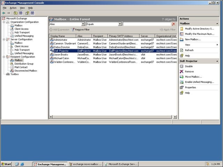Viewport: 223px width, 167px height.
Task: Open the View submenu in Actions
Action: (199, 45)
